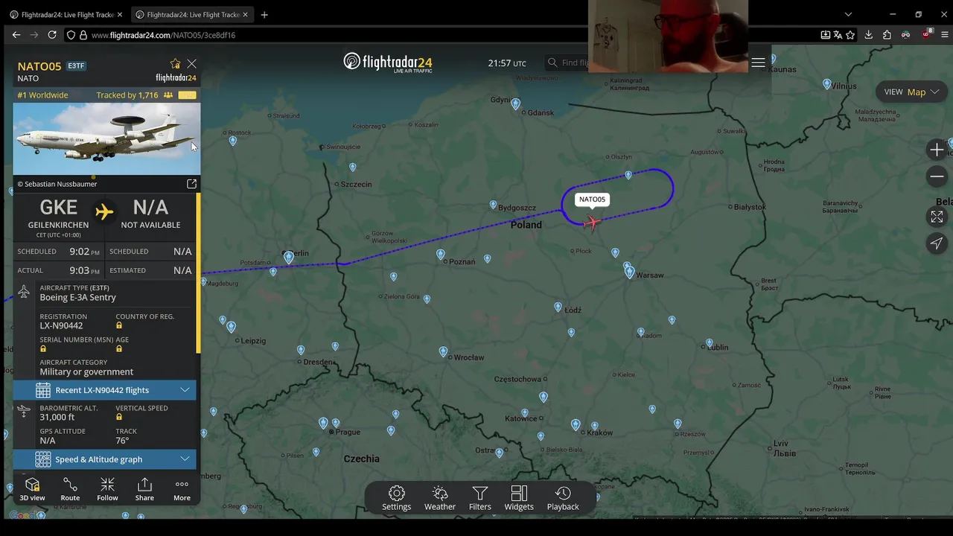This screenshot has height=536, width=953.
Task: Open the More options in flight panel
Action: click(182, 489)
